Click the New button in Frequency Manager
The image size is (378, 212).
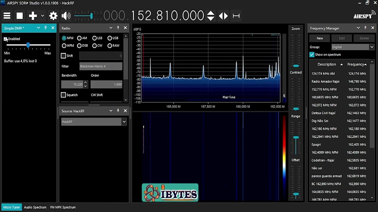[x=320, y=38]
